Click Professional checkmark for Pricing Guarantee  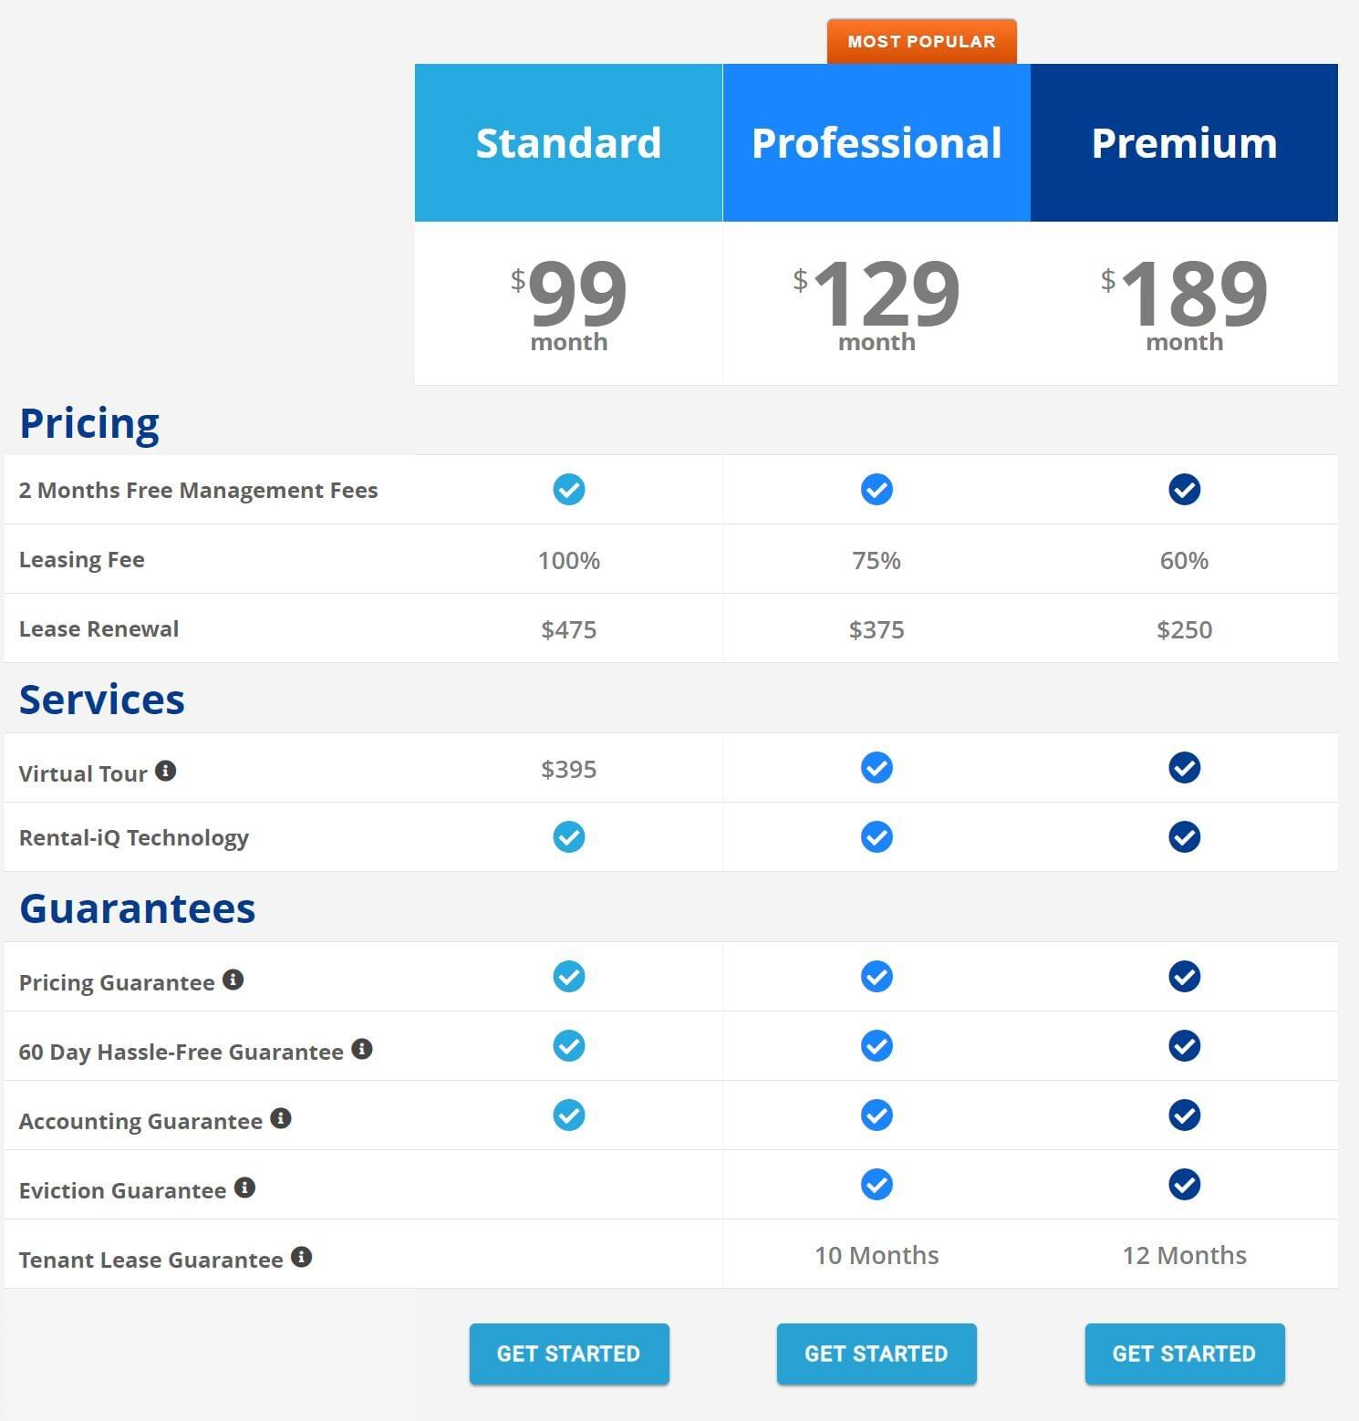pos(877,977)
